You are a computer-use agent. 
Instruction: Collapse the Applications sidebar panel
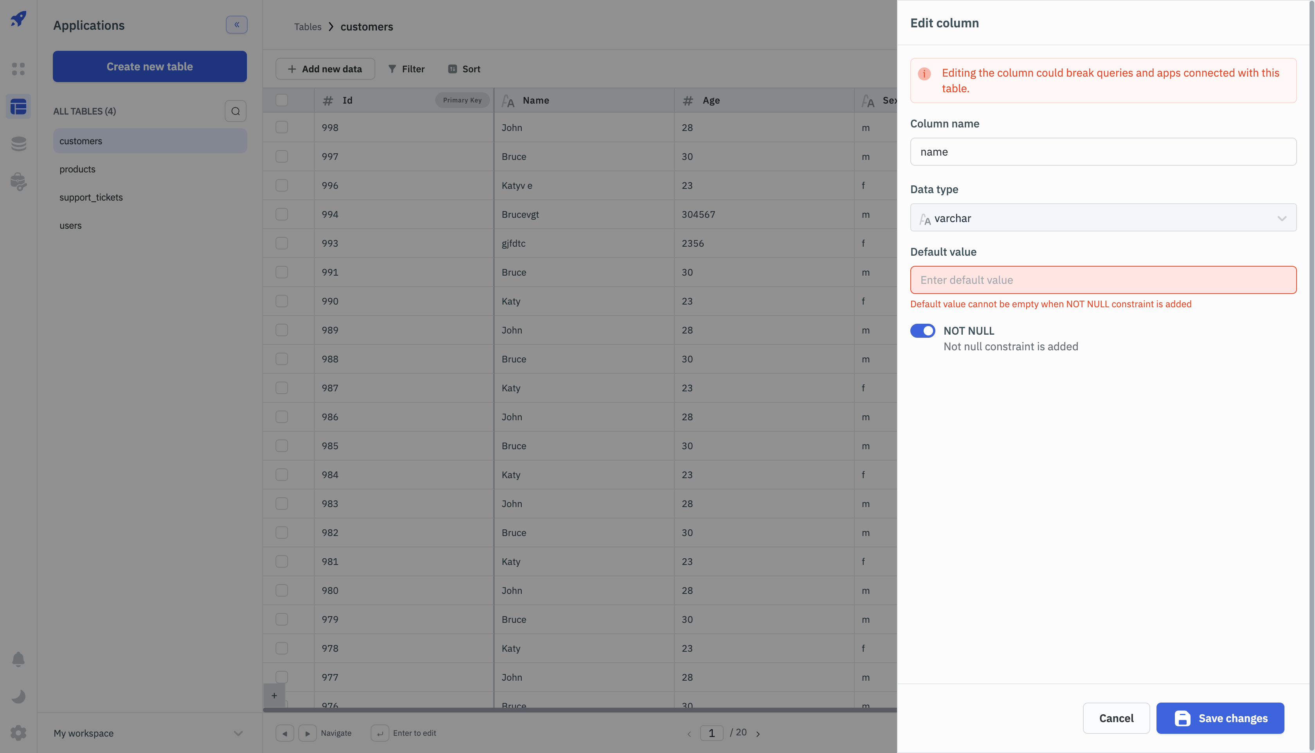tap(237, 25)
